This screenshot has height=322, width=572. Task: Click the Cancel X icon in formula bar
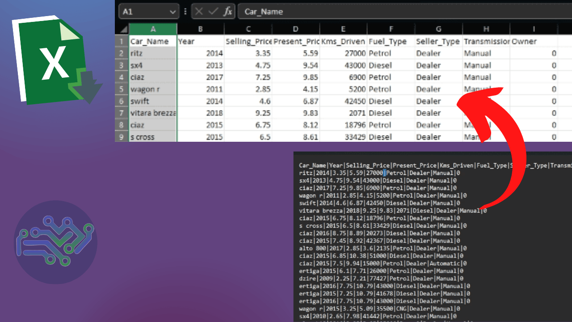pyautogui.click(x=199, y=12)
